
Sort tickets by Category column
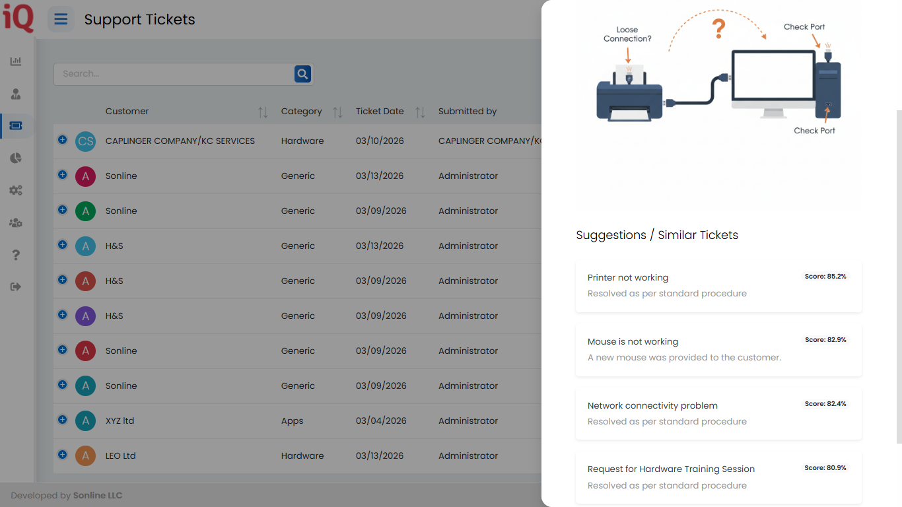[337, 112]
